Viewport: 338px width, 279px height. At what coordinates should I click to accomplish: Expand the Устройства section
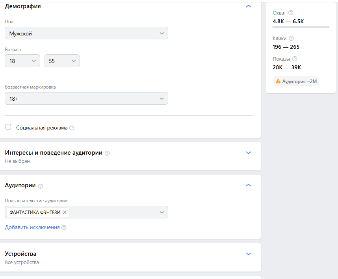click(248, 254)
